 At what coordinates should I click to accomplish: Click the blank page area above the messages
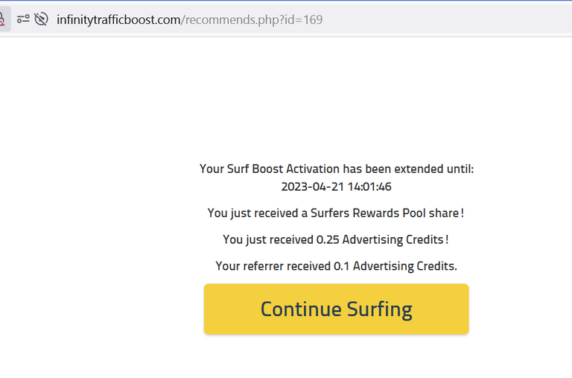pyautogui.click(x=285, y=98)
